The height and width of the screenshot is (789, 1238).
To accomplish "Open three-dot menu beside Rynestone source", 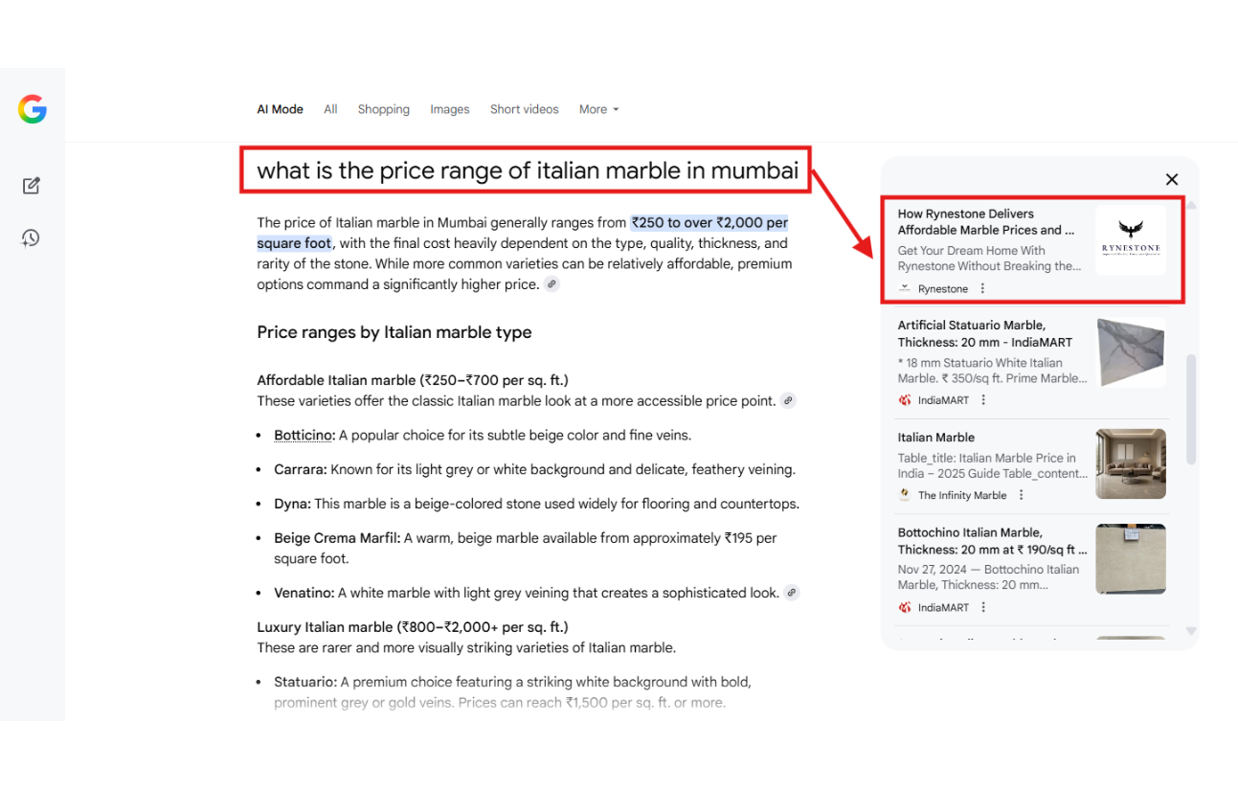I will 982,289.
